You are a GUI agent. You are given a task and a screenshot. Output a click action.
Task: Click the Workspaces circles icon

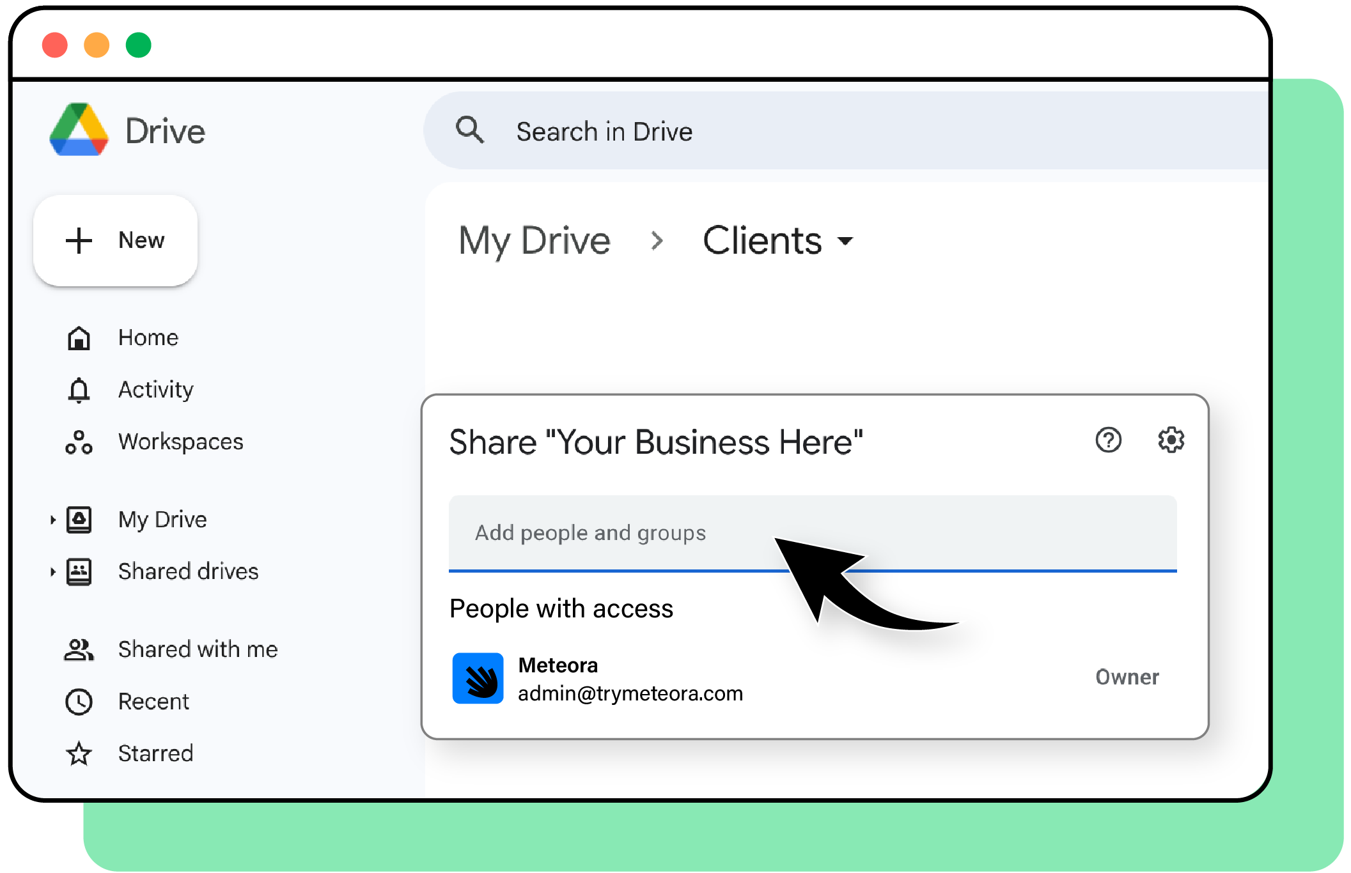(x=79, y=442)
